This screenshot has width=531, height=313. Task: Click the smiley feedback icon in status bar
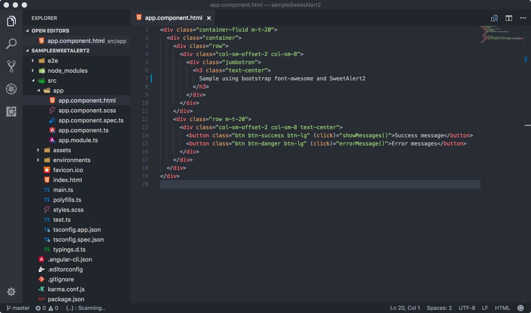click(522, 308)
